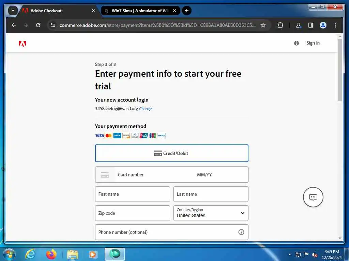The image size is (349, 261).
Task: Open the Chrome Labs flask icon
Action: click(298, 25)
